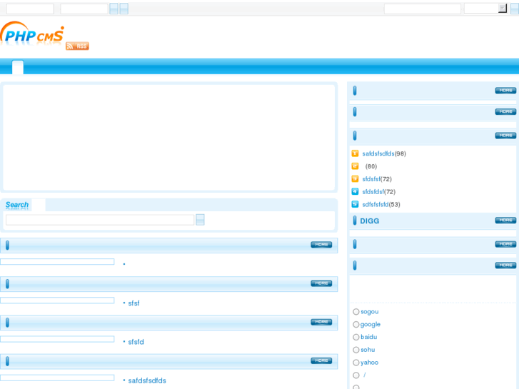The width and height of the screenshot is (519, 389).
Task: Choose the baidu radio button
Action: click(x=356, y=337)
